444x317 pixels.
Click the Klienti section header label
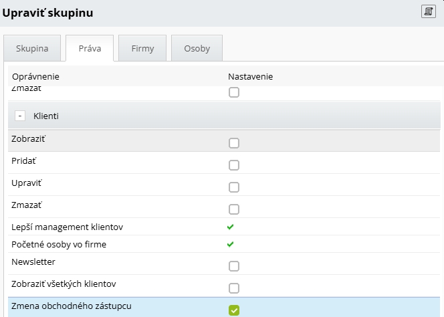(x=46, y=116)
